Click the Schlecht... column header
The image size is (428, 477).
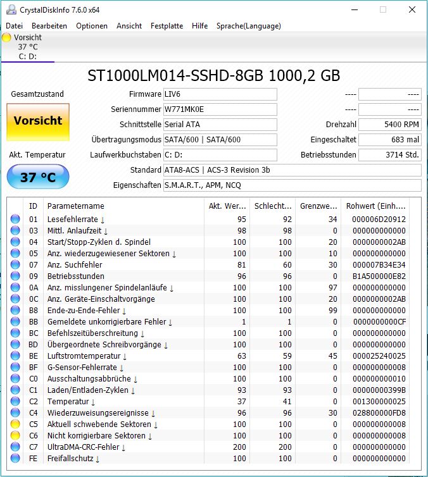(x=272, y=206)
